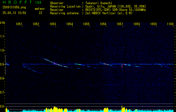
Task: Click the 1.1 frequency axis label
Action: click(2, 36)
